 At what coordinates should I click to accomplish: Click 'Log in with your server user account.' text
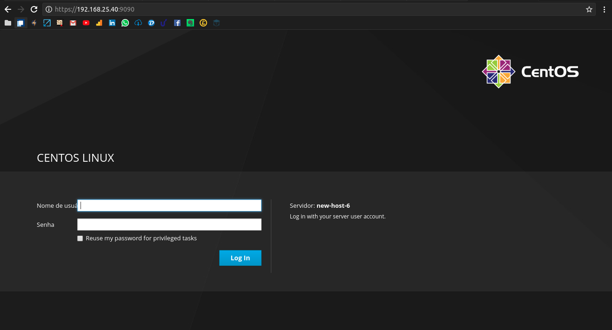coord(338,216)
